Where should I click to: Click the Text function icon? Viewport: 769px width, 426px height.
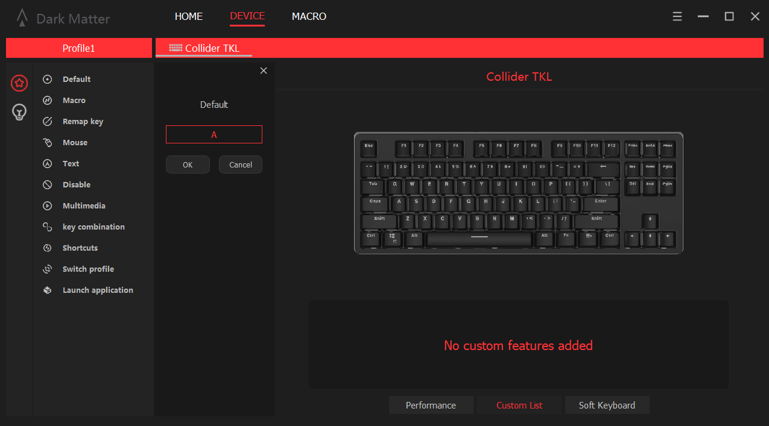(x=48, y=164)
